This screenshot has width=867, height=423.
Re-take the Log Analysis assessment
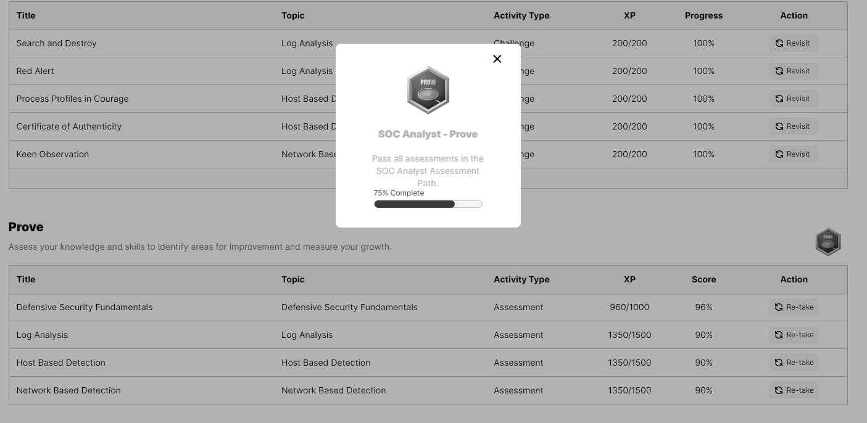[794, 335]
